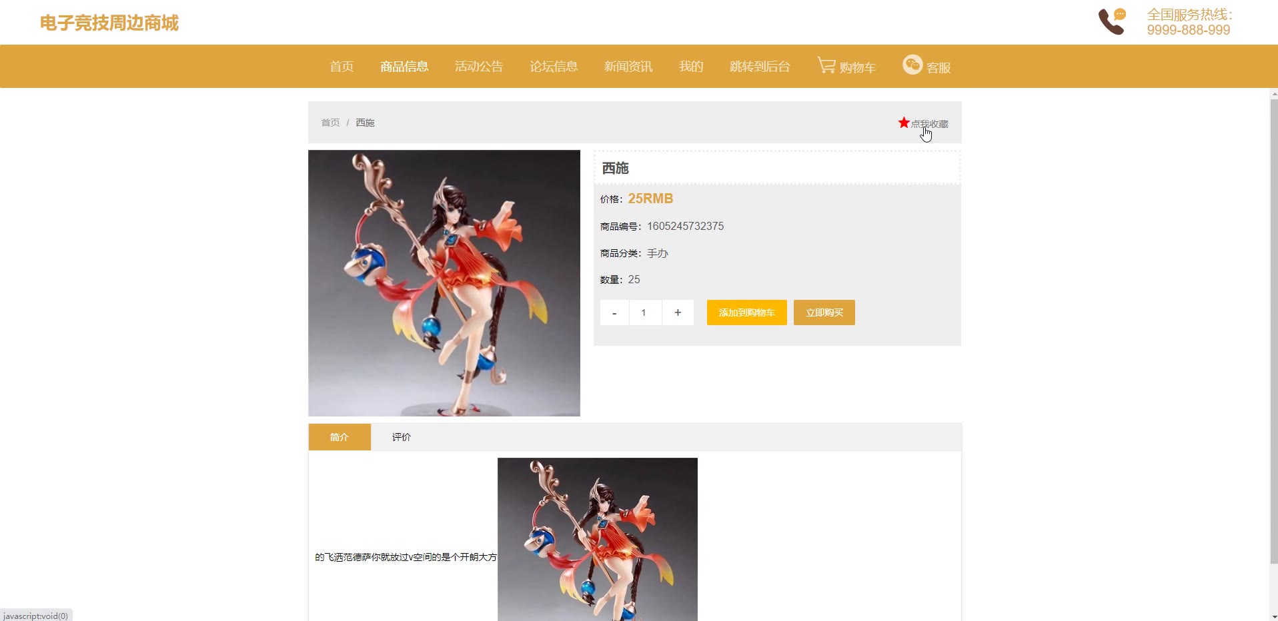Click the 手办 category value

[658, 253]
